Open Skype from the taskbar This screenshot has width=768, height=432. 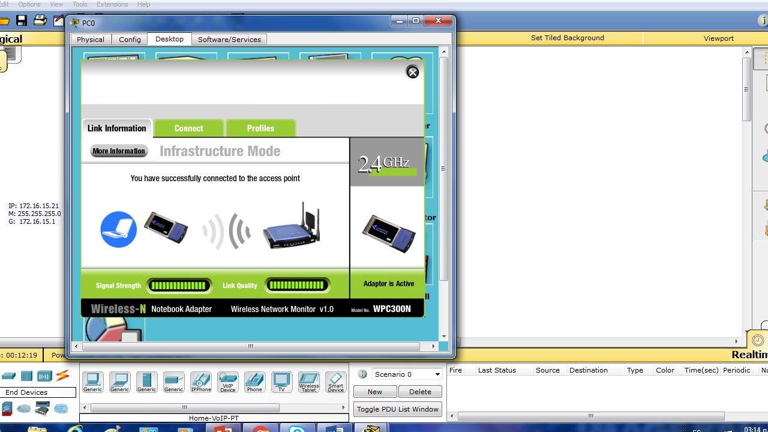coord(298,429)
